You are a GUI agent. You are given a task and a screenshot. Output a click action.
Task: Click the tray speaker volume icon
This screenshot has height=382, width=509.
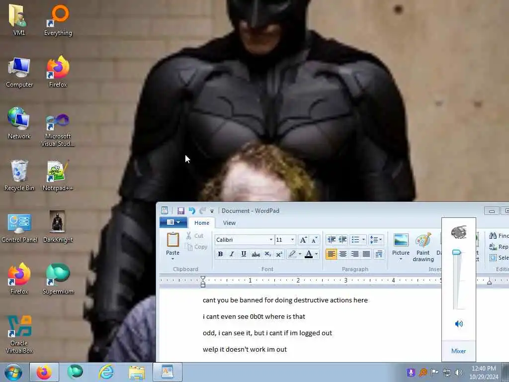pyautogui.click(x=459, y=373)
